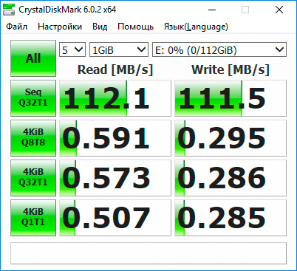Open the test count dropdown showing 5
297x271 pixels.
coord(72,49)
